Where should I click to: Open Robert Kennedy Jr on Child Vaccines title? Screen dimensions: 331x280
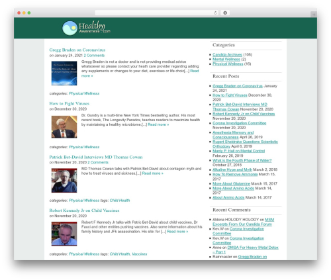tap(84, 210)
